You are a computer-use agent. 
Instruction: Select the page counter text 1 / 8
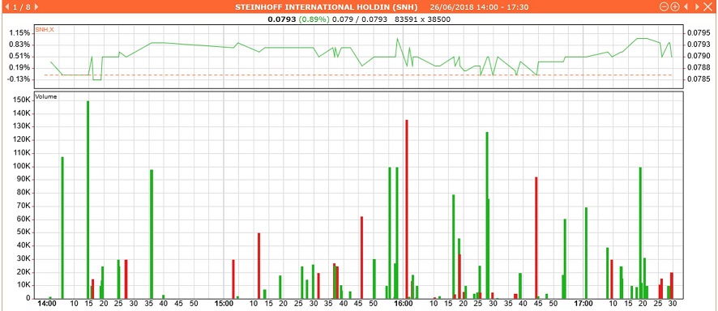pos(21,6)
